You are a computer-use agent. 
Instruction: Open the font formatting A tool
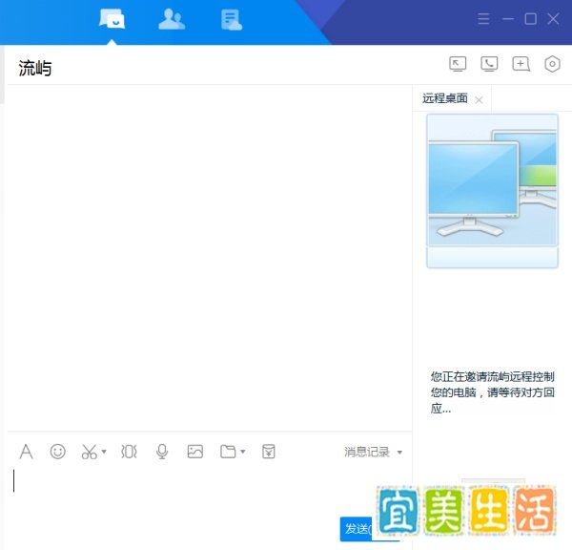(26, 452)
